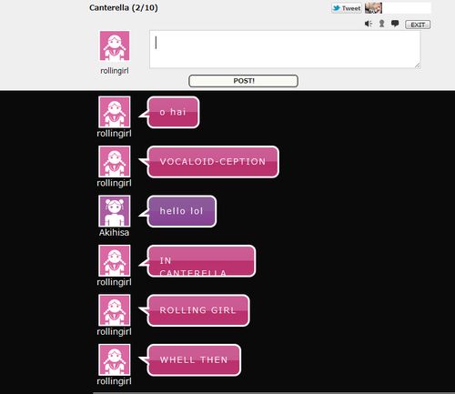Open the members list person icon
This screenshot has width=455, height=394.
click(x=381, y=24)
